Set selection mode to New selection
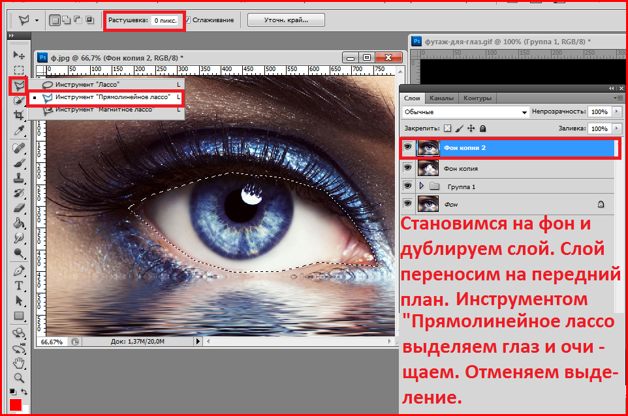The image size is (628, 416). pyautogui.click(x=55, y=20)
